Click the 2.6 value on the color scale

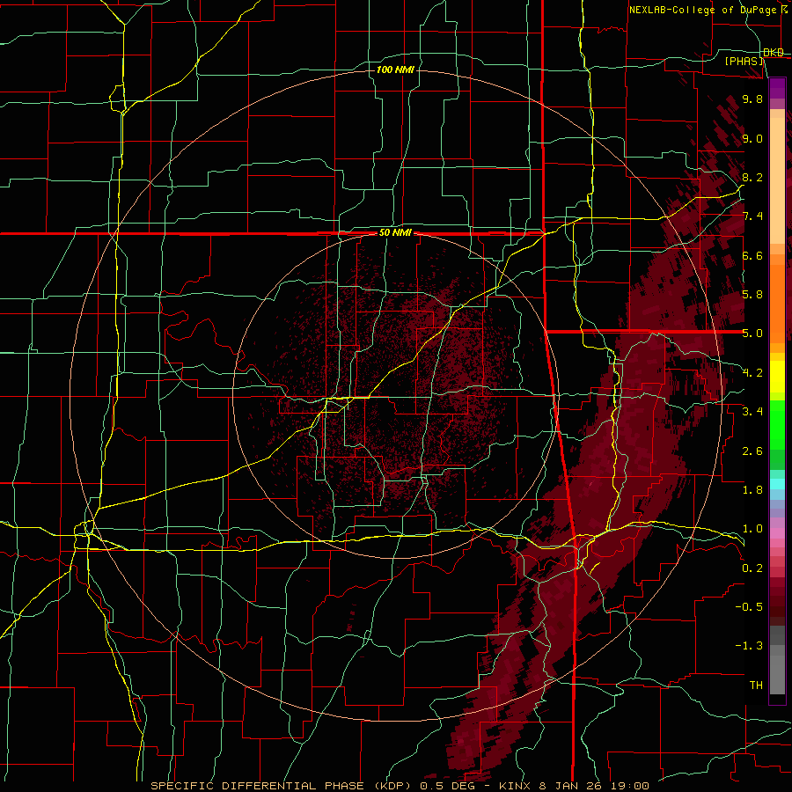(x=752, y=451)
